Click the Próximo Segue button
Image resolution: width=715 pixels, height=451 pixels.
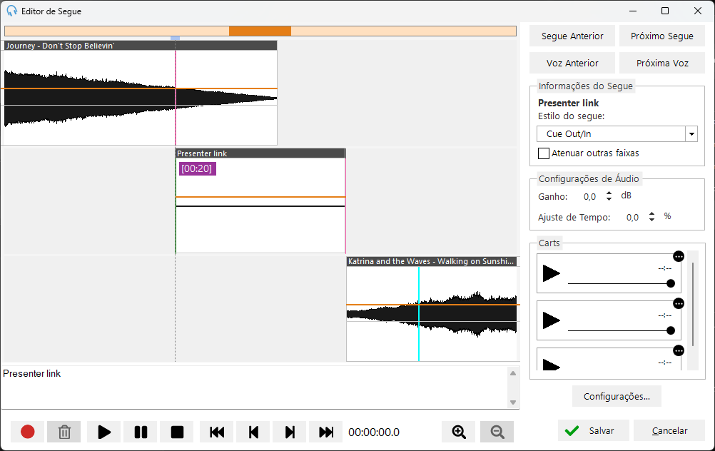(x=662, y=36)
